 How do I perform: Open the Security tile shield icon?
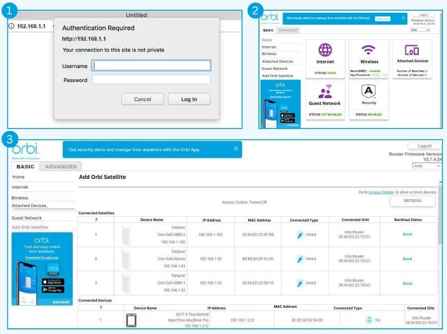368,91
